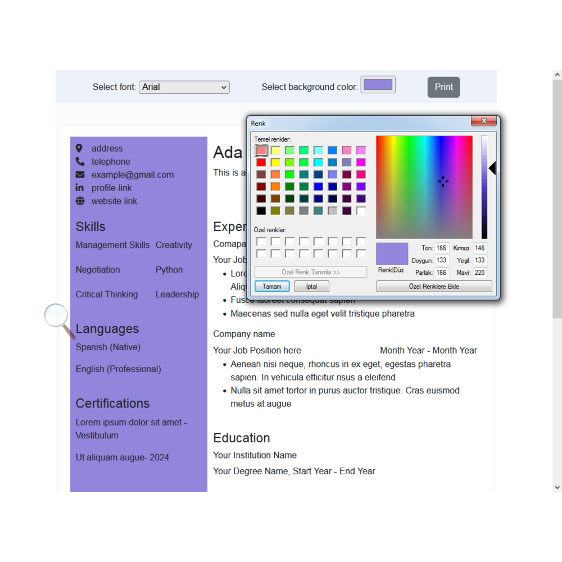Click the website link text
The image size is (562, 562).
point(114,201)
